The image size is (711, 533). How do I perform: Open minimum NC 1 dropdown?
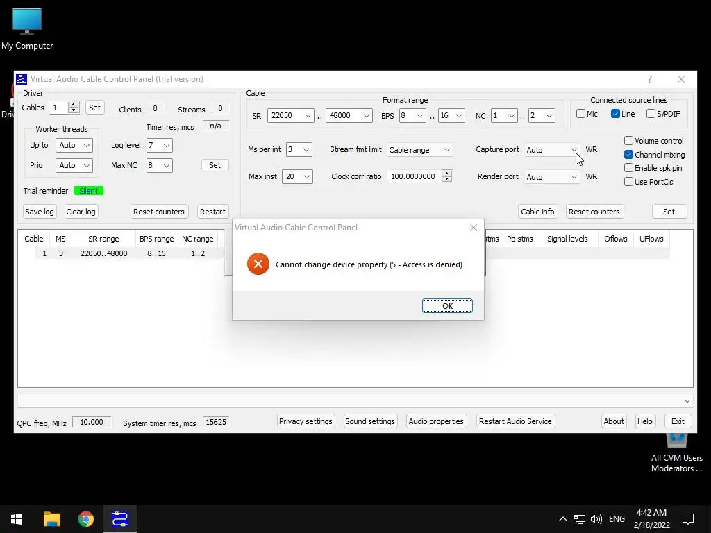[504, 116]
